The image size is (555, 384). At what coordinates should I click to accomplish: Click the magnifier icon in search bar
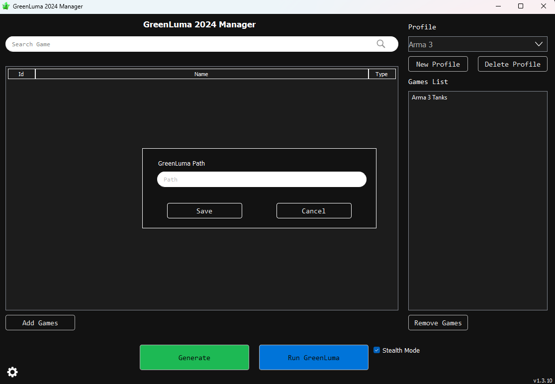[381, 44]
